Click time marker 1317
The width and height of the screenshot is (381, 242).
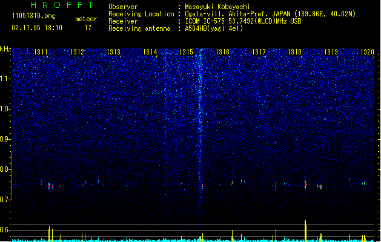coord(259,52)
